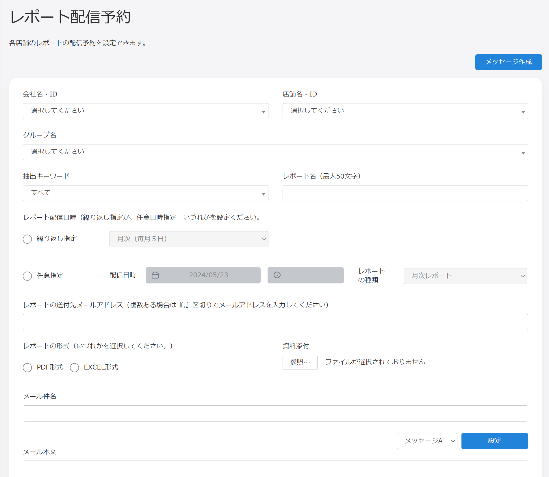Viewport: 549px width, 477px height.
Task: Click the メール本文 text area
Action: pyautogui.click(x=275, y=469)
